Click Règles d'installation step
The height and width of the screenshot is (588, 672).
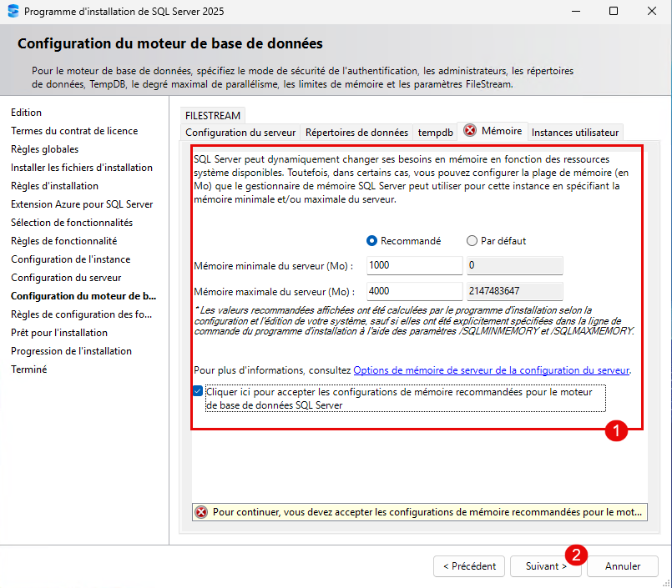coord(54,186)
